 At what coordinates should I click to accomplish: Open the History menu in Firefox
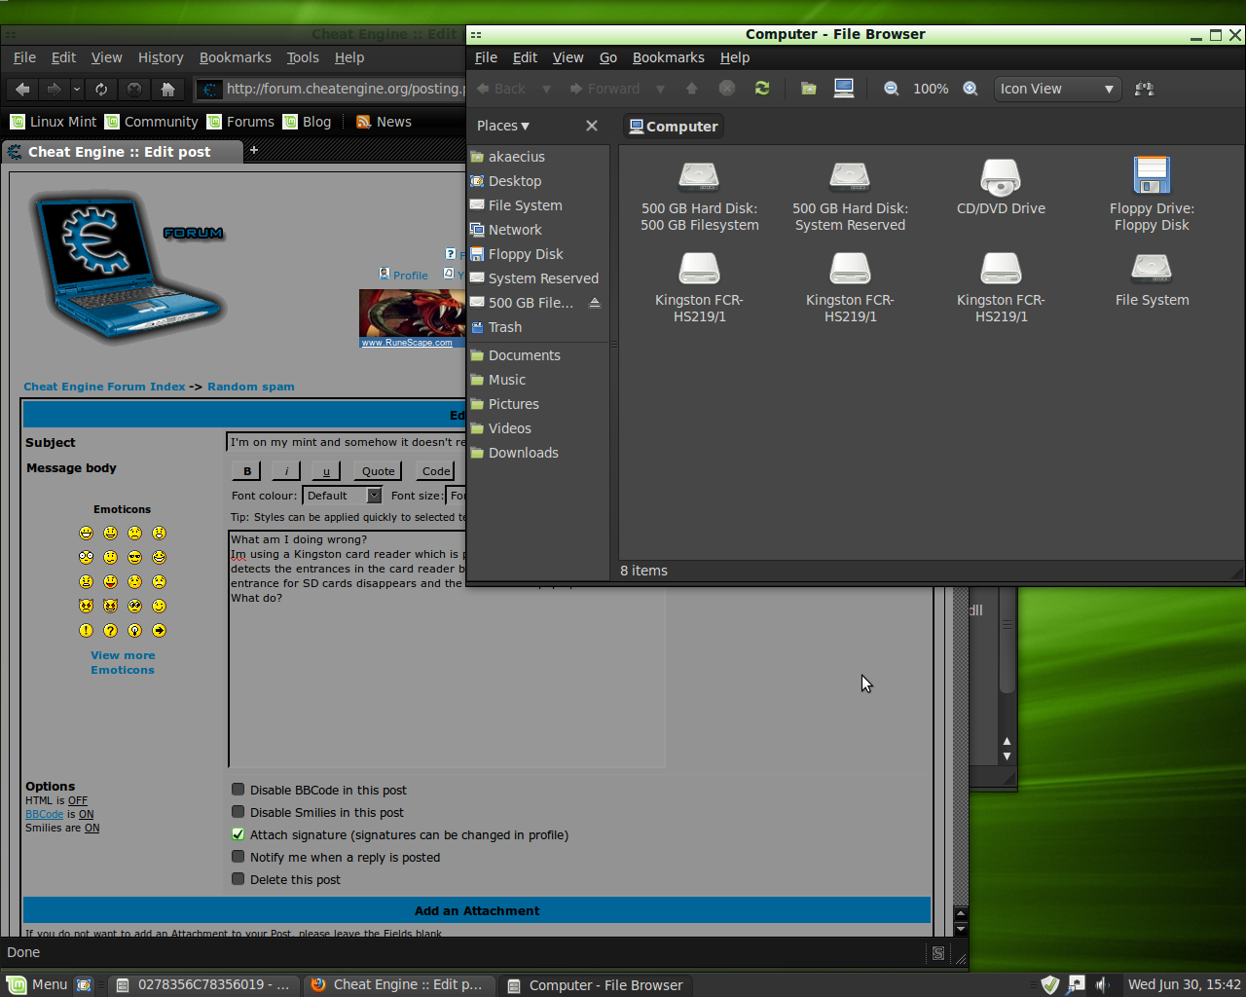[161, 57]
